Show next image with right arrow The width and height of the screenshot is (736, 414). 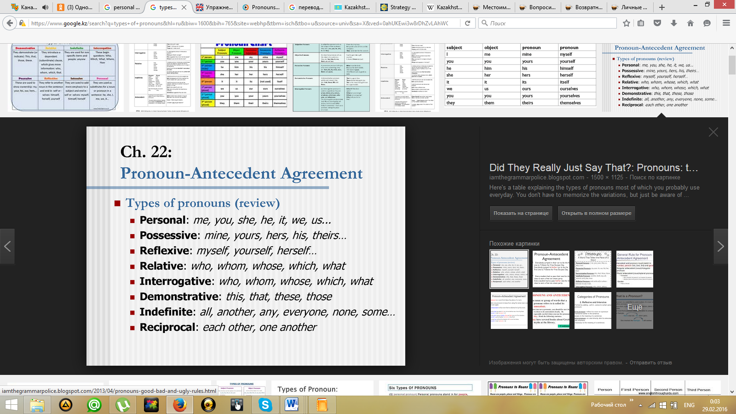(x=720, y=247)
